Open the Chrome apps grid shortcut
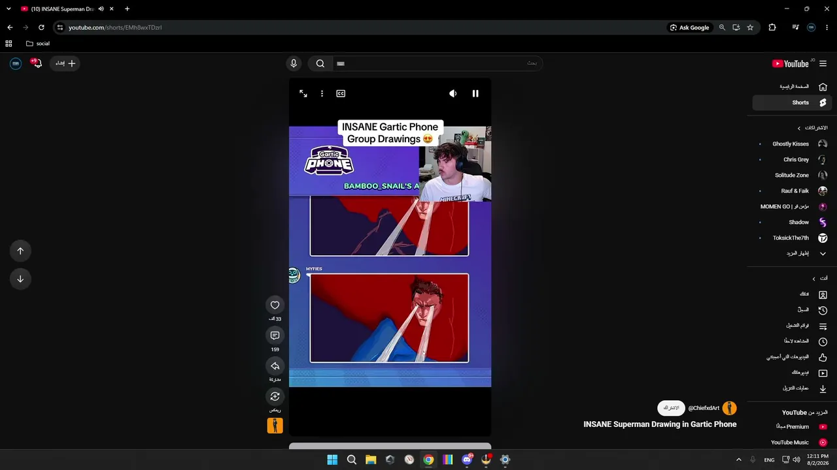This screenshot has height=470, width=837. tap(9, 44)
